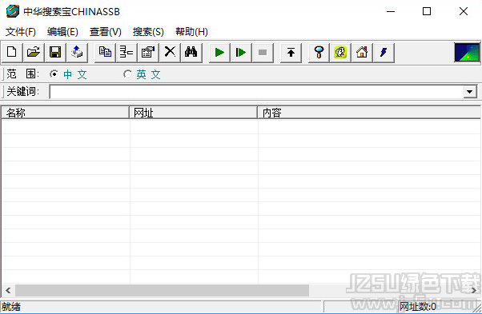
Task: Click into the 关键词 keyword input field
Action: point(256,92)
